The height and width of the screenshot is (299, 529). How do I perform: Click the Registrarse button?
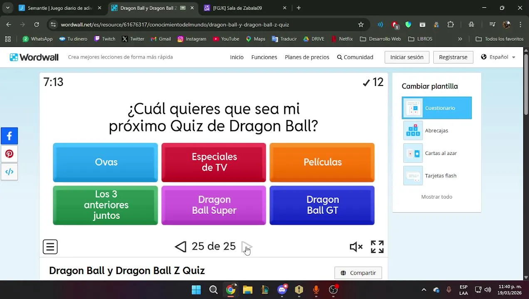point(453,57)
